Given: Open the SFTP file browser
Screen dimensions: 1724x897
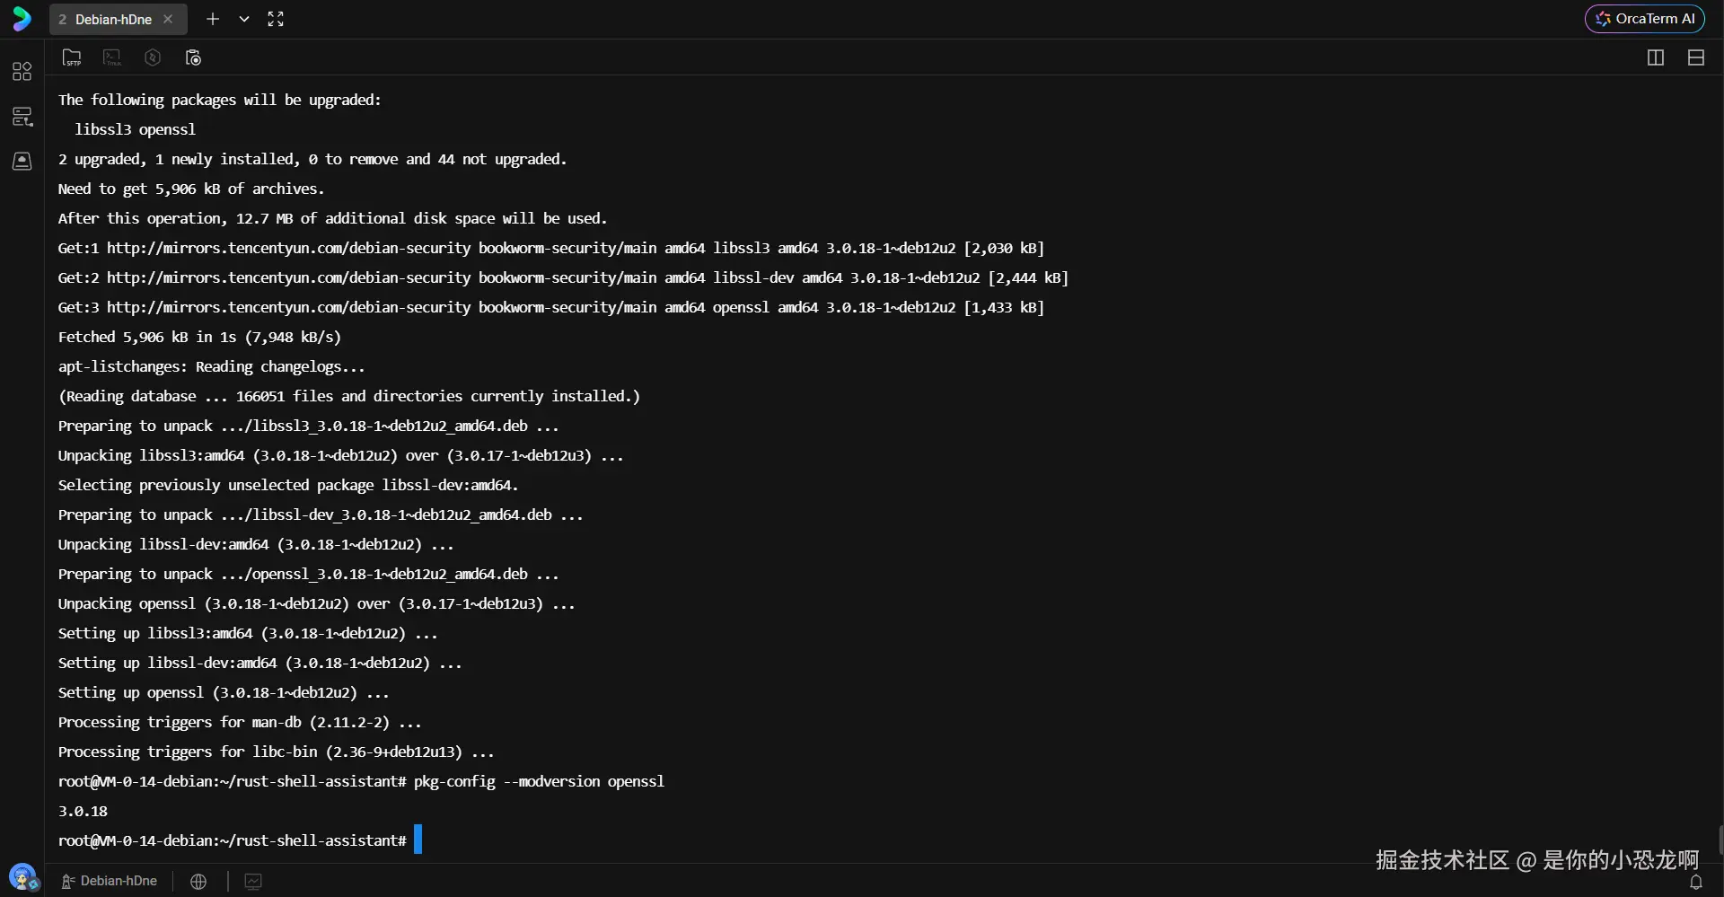Looking at the screenshot, I should 71,57.
